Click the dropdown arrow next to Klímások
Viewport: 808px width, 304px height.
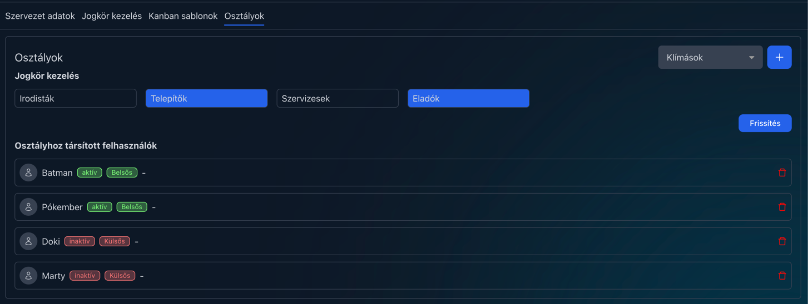(751, 58)
